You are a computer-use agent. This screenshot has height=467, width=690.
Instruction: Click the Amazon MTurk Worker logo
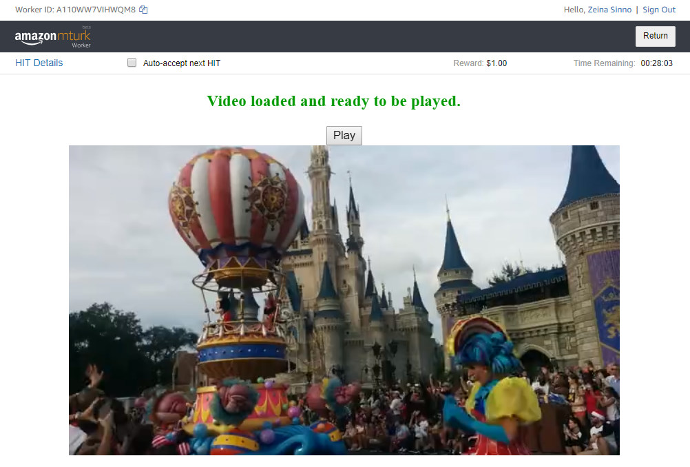tap(52, 37)
